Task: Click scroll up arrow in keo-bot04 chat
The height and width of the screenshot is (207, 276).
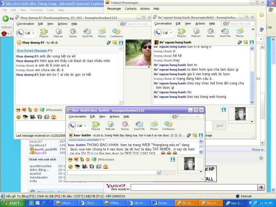Action: coord(201,141)
